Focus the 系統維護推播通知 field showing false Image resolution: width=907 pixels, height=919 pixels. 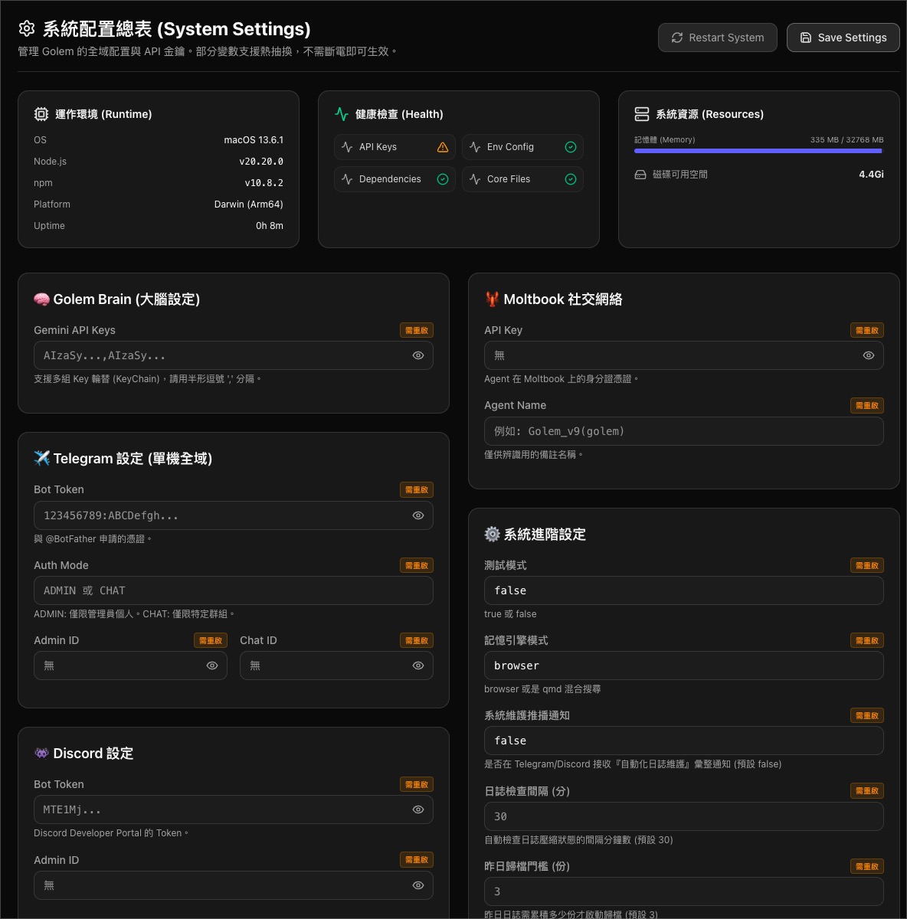pyautogui.click(x=684, y=741)
